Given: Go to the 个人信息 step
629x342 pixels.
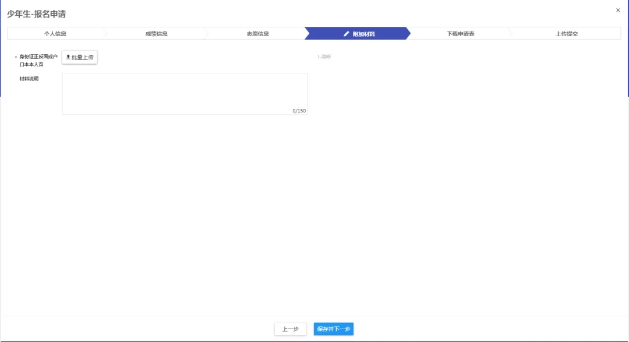Looking at the screenshot, I should 55,34.
